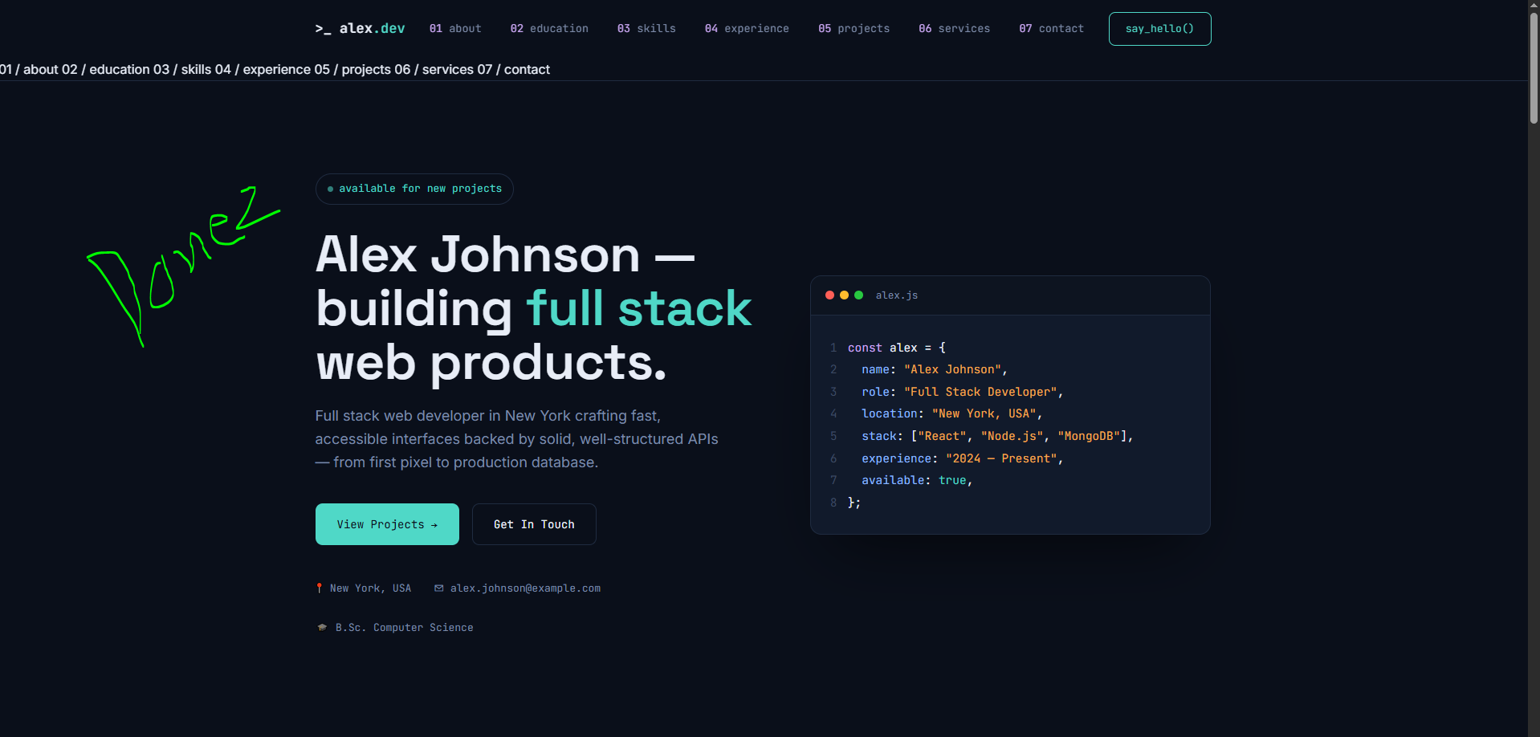Click the View Projects button
Screen dimensions: 1540x737
tap(387, 524)
